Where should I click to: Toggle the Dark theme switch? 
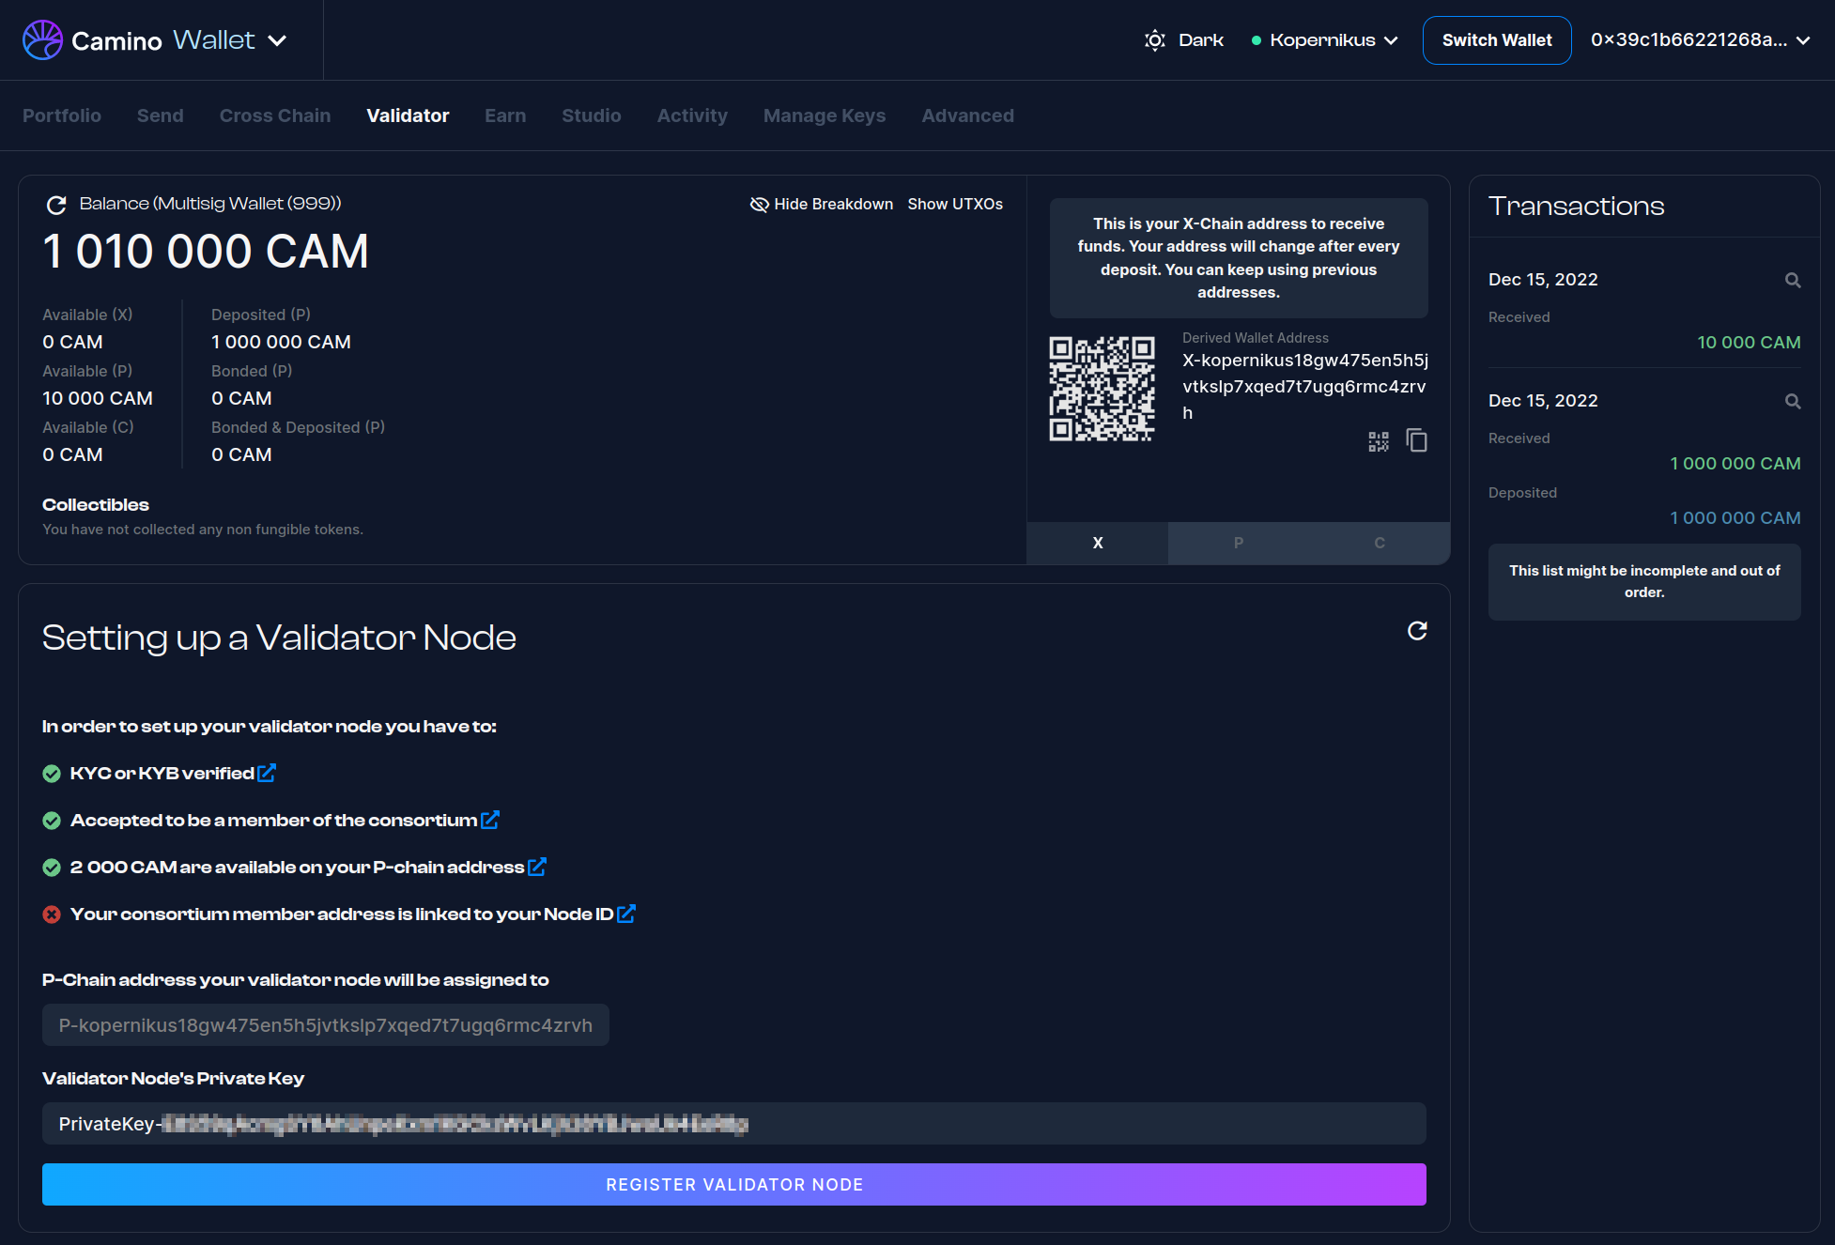[1184, 40]
